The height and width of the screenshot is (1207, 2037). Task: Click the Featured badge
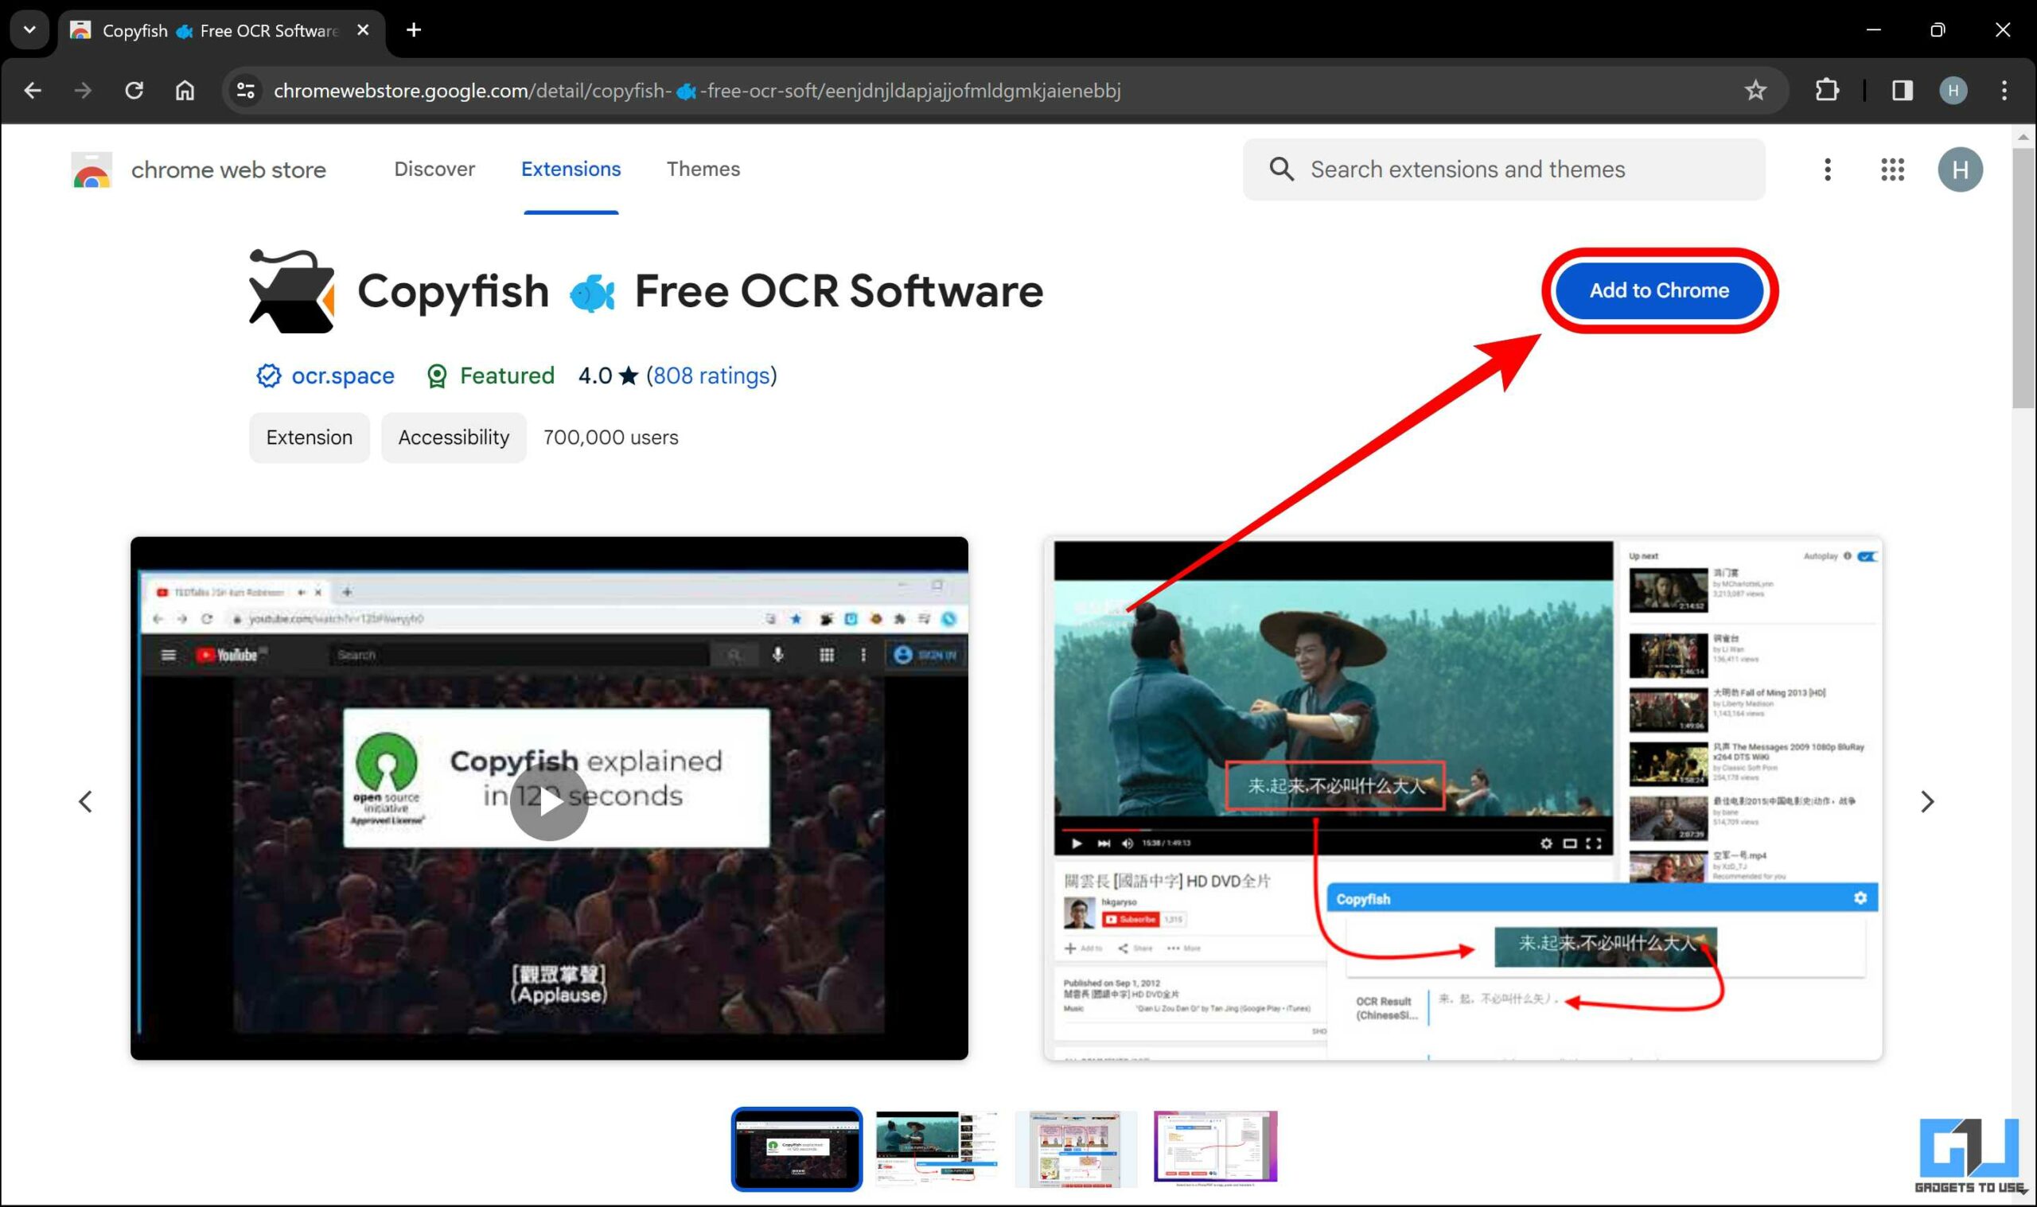[490, 376]
